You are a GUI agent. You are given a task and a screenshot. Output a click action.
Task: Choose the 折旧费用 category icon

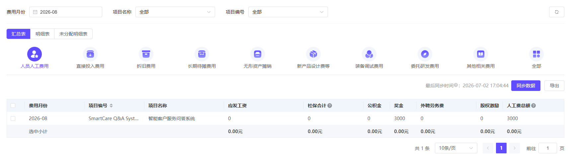(x=146, y=54)
